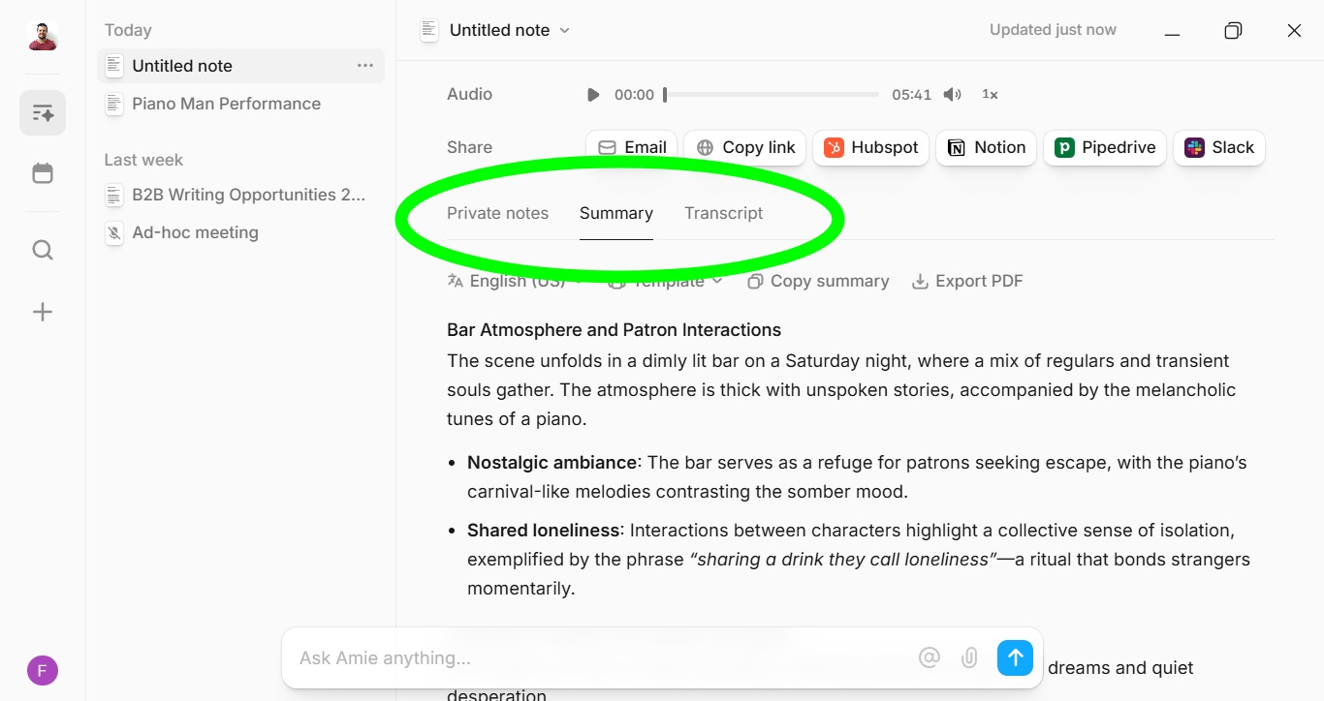The width and height of the screenshot is (1324, 701).
Task: Click the profile avatar photo
Action: tap(43, 38)
